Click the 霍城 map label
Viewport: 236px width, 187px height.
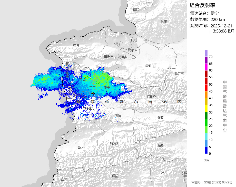[83, 79]
